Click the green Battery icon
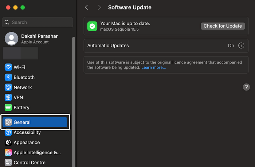 [8, 108]
